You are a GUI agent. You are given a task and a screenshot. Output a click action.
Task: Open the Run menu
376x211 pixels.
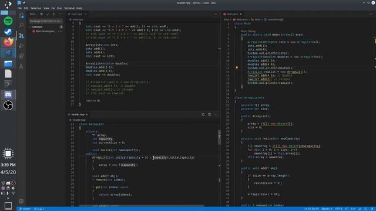pyautogui.click(x=59, y=8)
